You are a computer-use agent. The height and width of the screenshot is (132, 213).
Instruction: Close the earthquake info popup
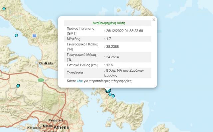pos(154,20)
